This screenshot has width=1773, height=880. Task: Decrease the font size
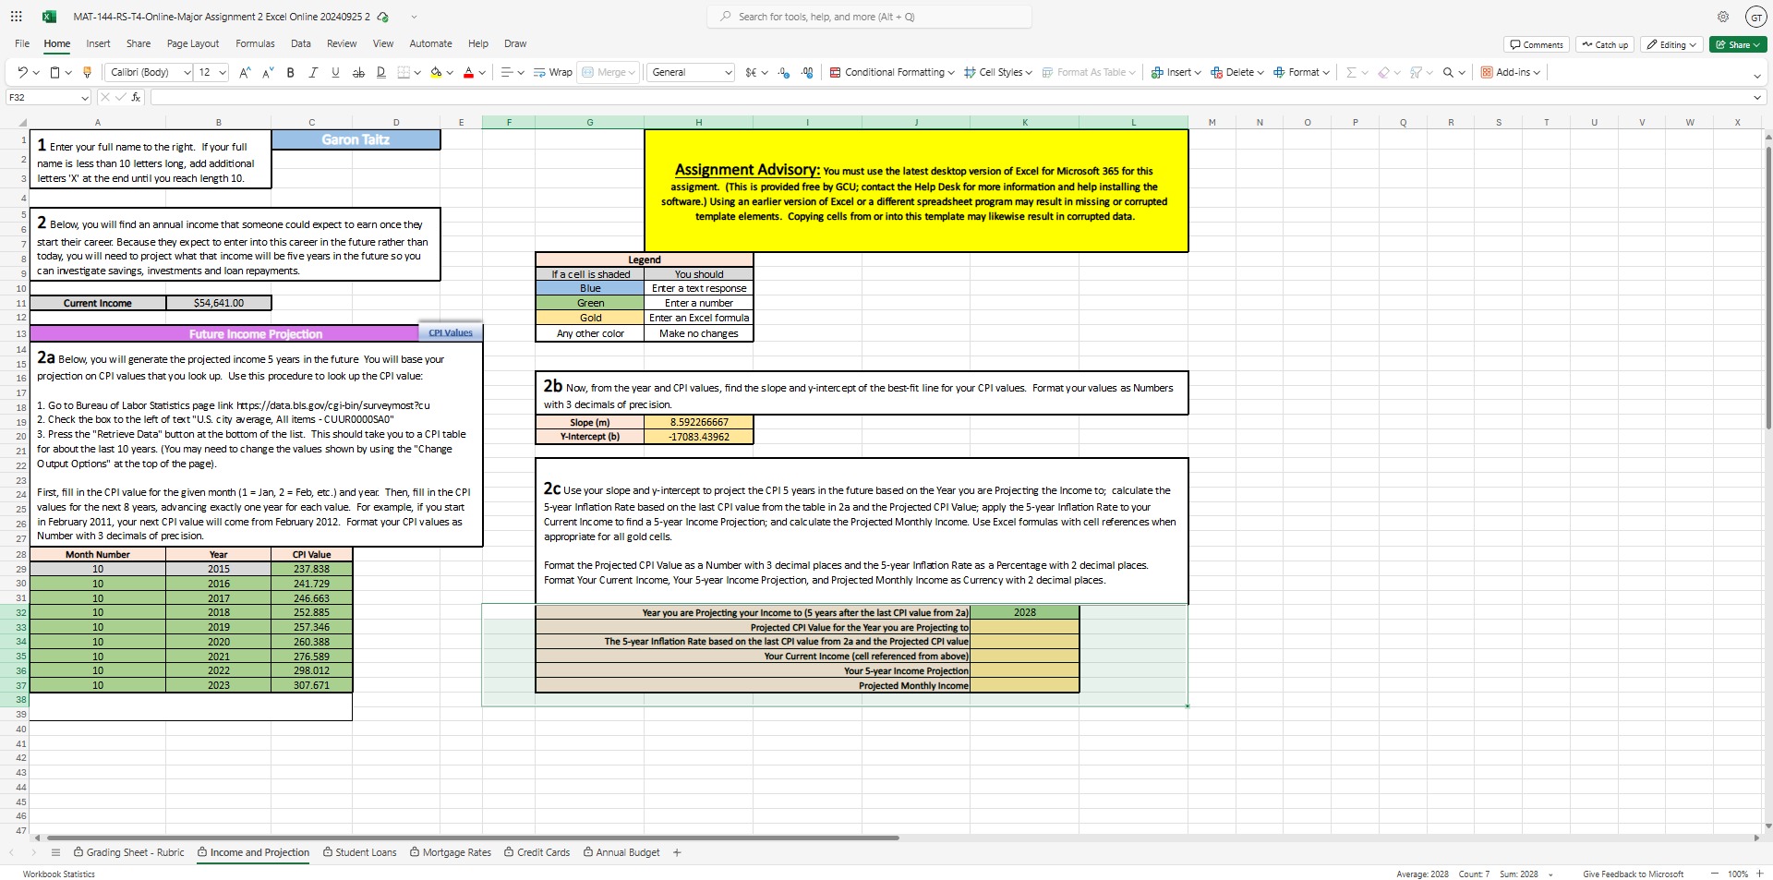click(268, 72)
